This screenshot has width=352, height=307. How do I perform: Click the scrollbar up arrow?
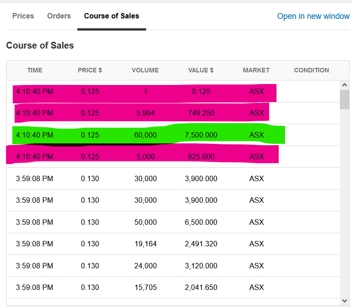pos(345,85)
